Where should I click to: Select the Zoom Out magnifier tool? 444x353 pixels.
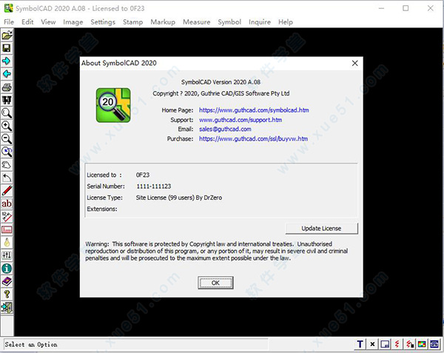tap(7, 138)
